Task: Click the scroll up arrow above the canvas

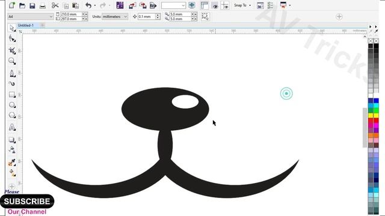Action: point(365,37)
